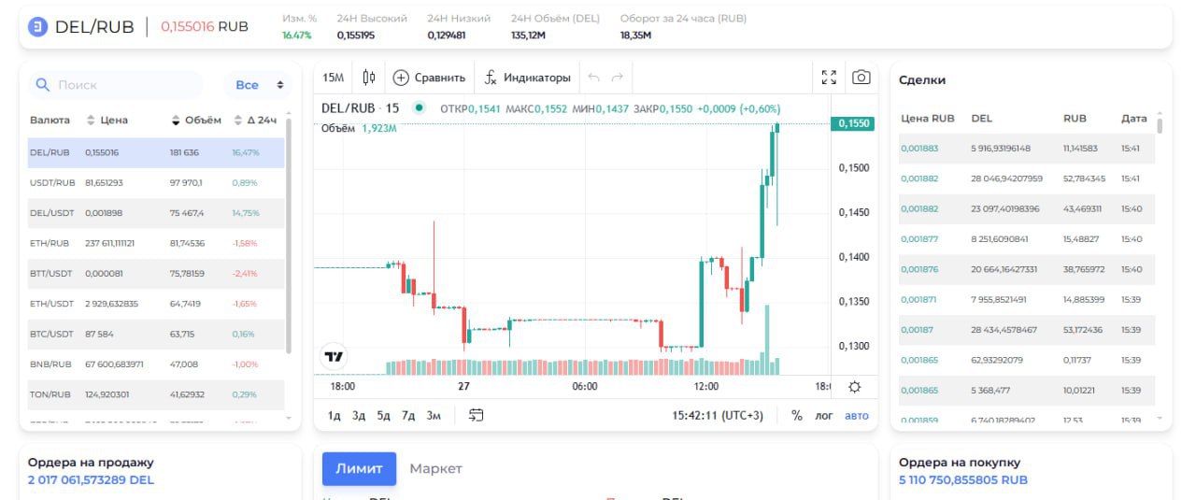Select the USDT/RUB pair row

(155, 183)
